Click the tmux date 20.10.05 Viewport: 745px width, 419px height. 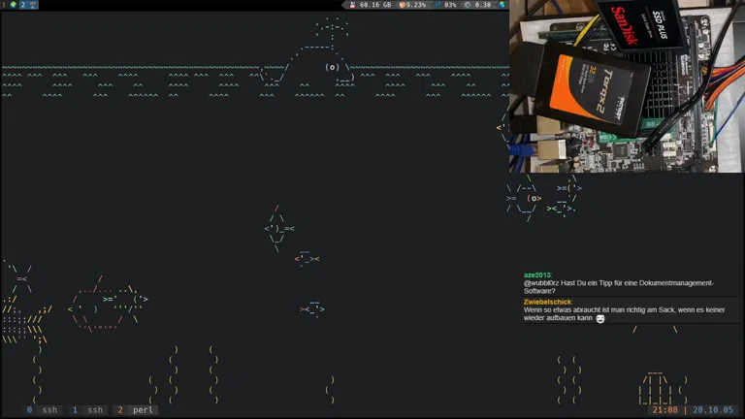pyautogui.click(x=713, y=410)
